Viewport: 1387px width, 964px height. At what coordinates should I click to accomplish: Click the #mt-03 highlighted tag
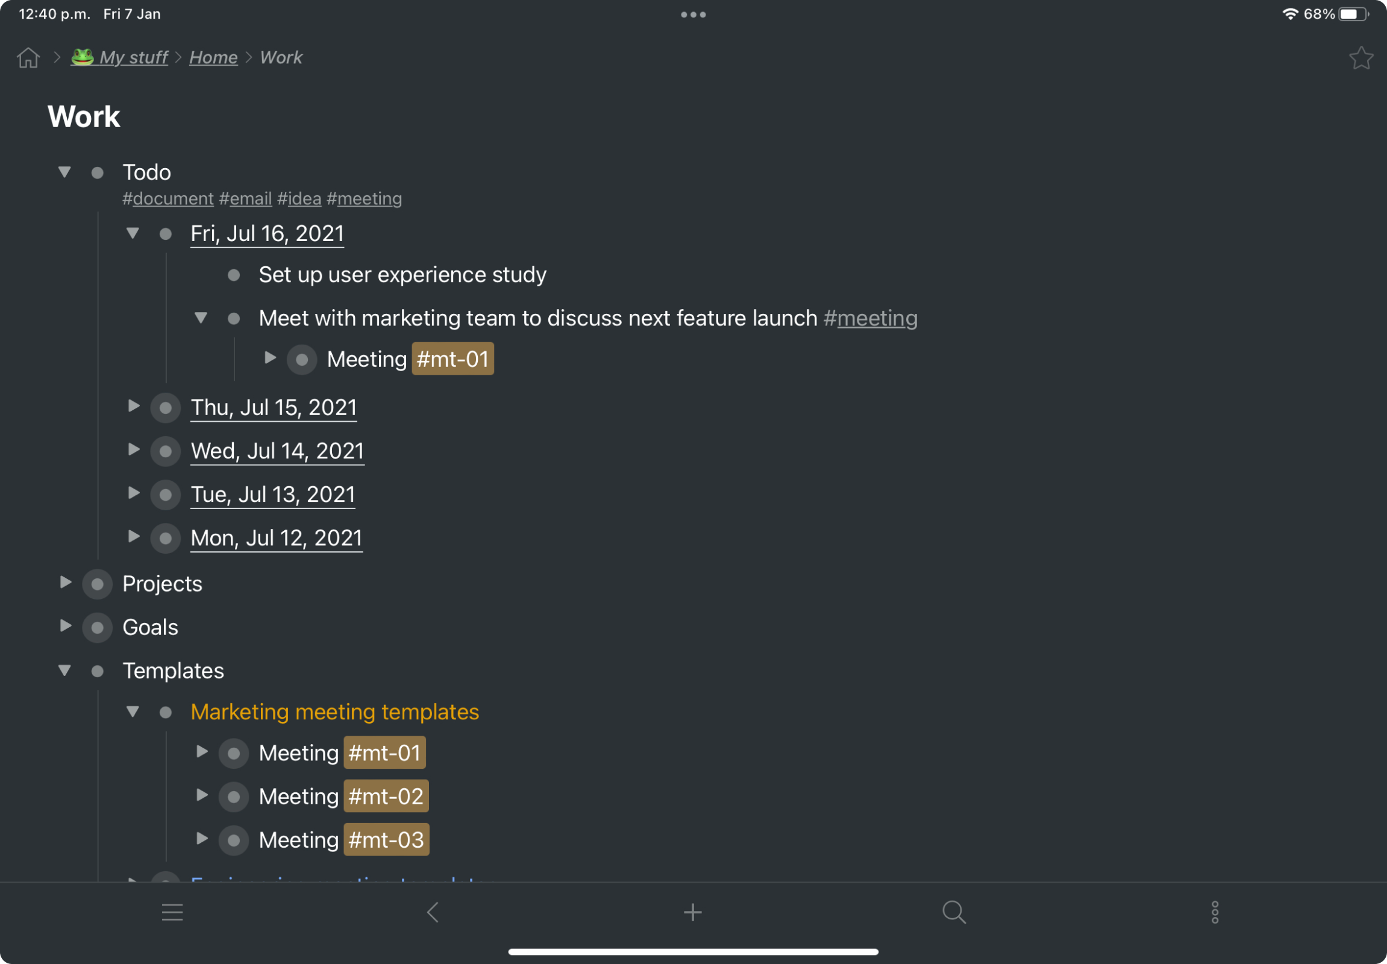click(386, 839)
